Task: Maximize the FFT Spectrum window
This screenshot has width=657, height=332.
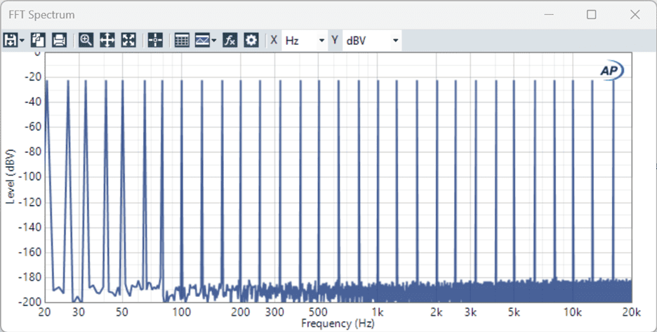Action: [x=591, y=14]
